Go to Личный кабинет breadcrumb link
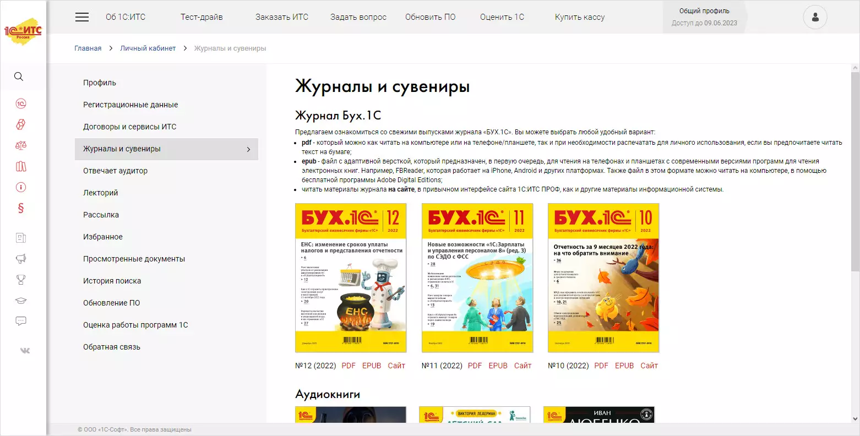This screenshot has height=436, width=860. point(148,48)
